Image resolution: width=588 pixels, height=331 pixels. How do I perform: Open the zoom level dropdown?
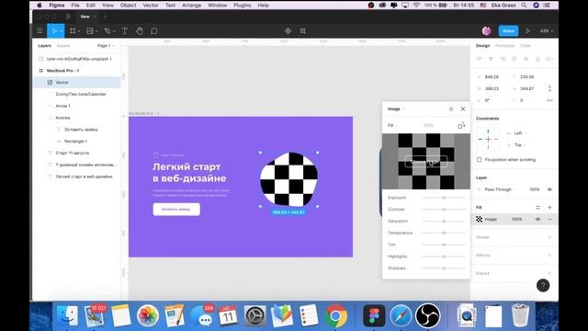[x=547, y=31]
